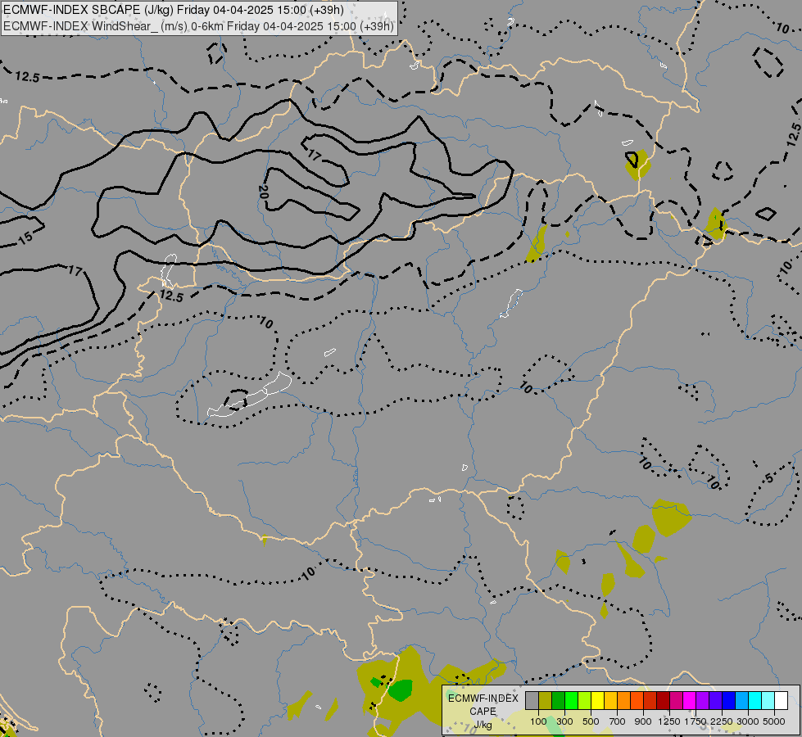Screen dimensions: 802x737
Task: Select the olive swatch in CAPE legend
Action: pos(546,700)
